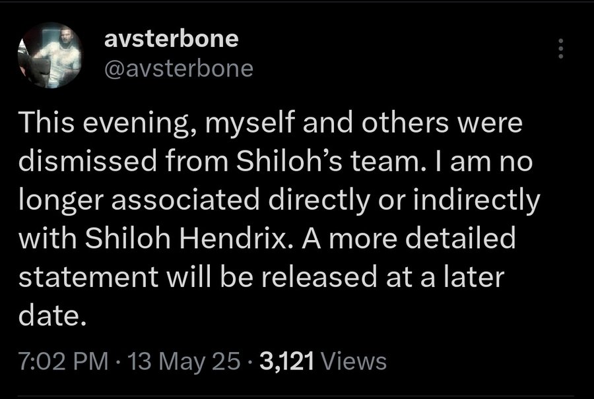The image size is (594, 399).
Task: Click "myself and others were" text
Action: point(364,123)
